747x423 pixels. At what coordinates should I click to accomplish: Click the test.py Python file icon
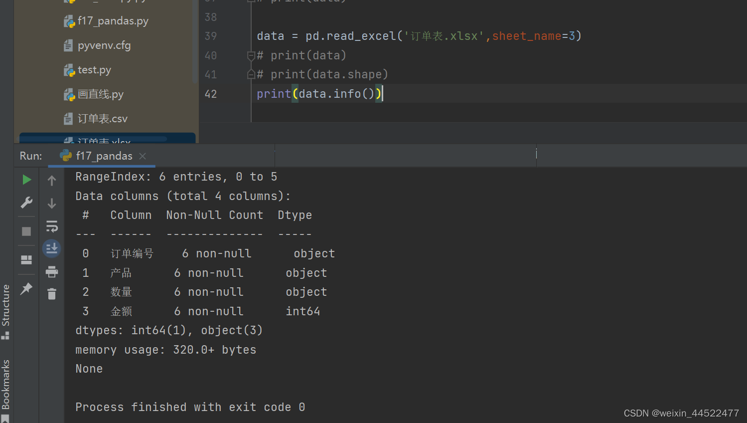click(69, 70)
